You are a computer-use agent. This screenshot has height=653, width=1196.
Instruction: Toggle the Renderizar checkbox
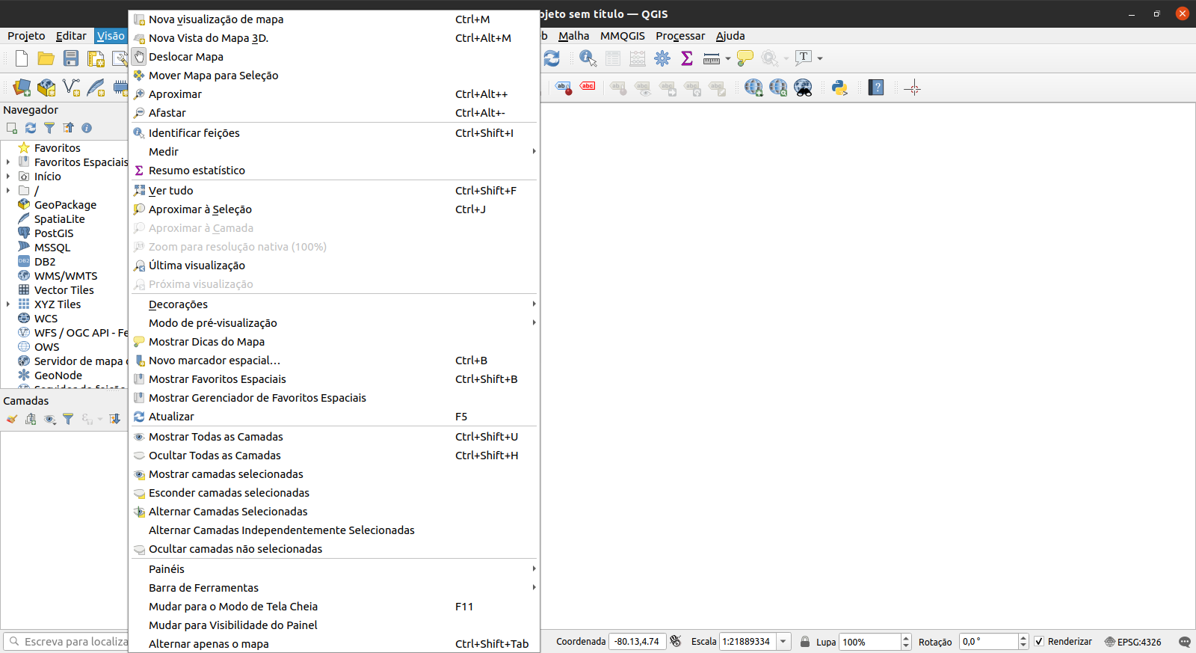click(1039, 641)
